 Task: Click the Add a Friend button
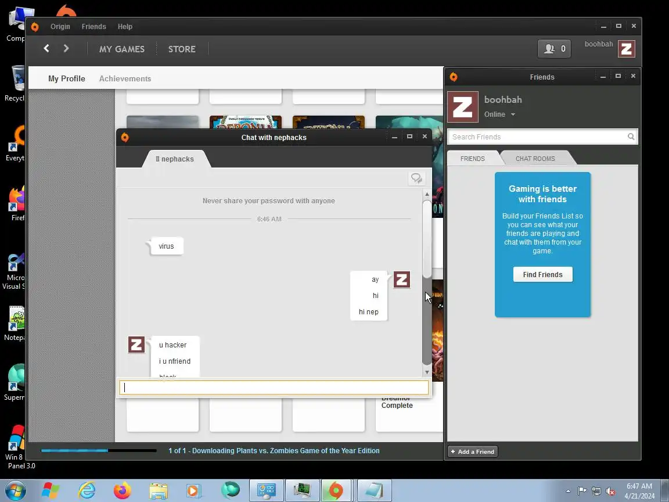pos(473,451)
